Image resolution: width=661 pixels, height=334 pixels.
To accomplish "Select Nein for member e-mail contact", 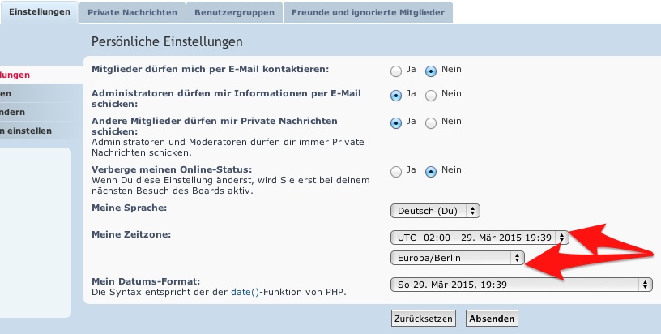I will [431, 71].
